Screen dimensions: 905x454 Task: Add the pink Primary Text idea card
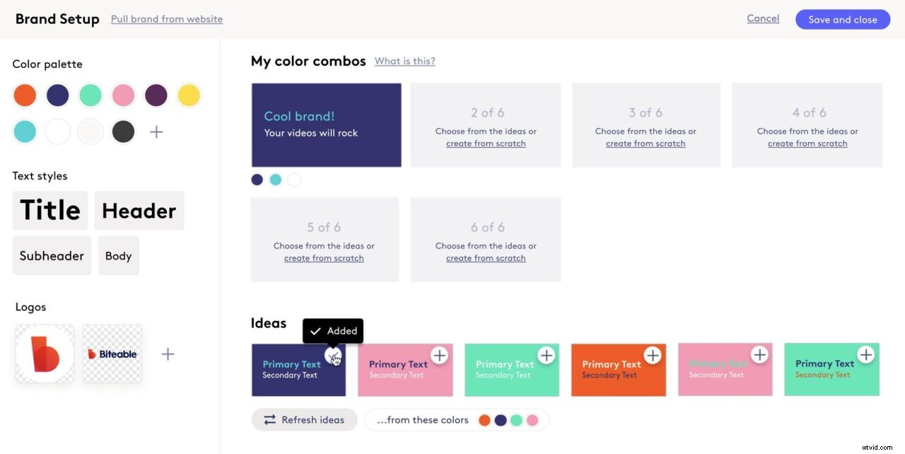click(440, 355)
